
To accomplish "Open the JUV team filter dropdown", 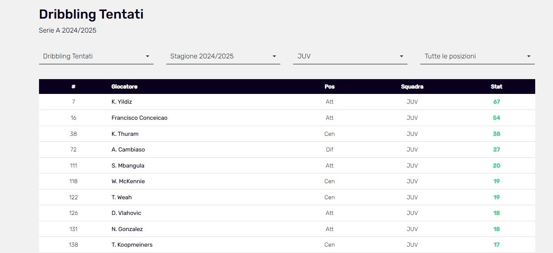I will pyautogui.click(x=350, y=56).
